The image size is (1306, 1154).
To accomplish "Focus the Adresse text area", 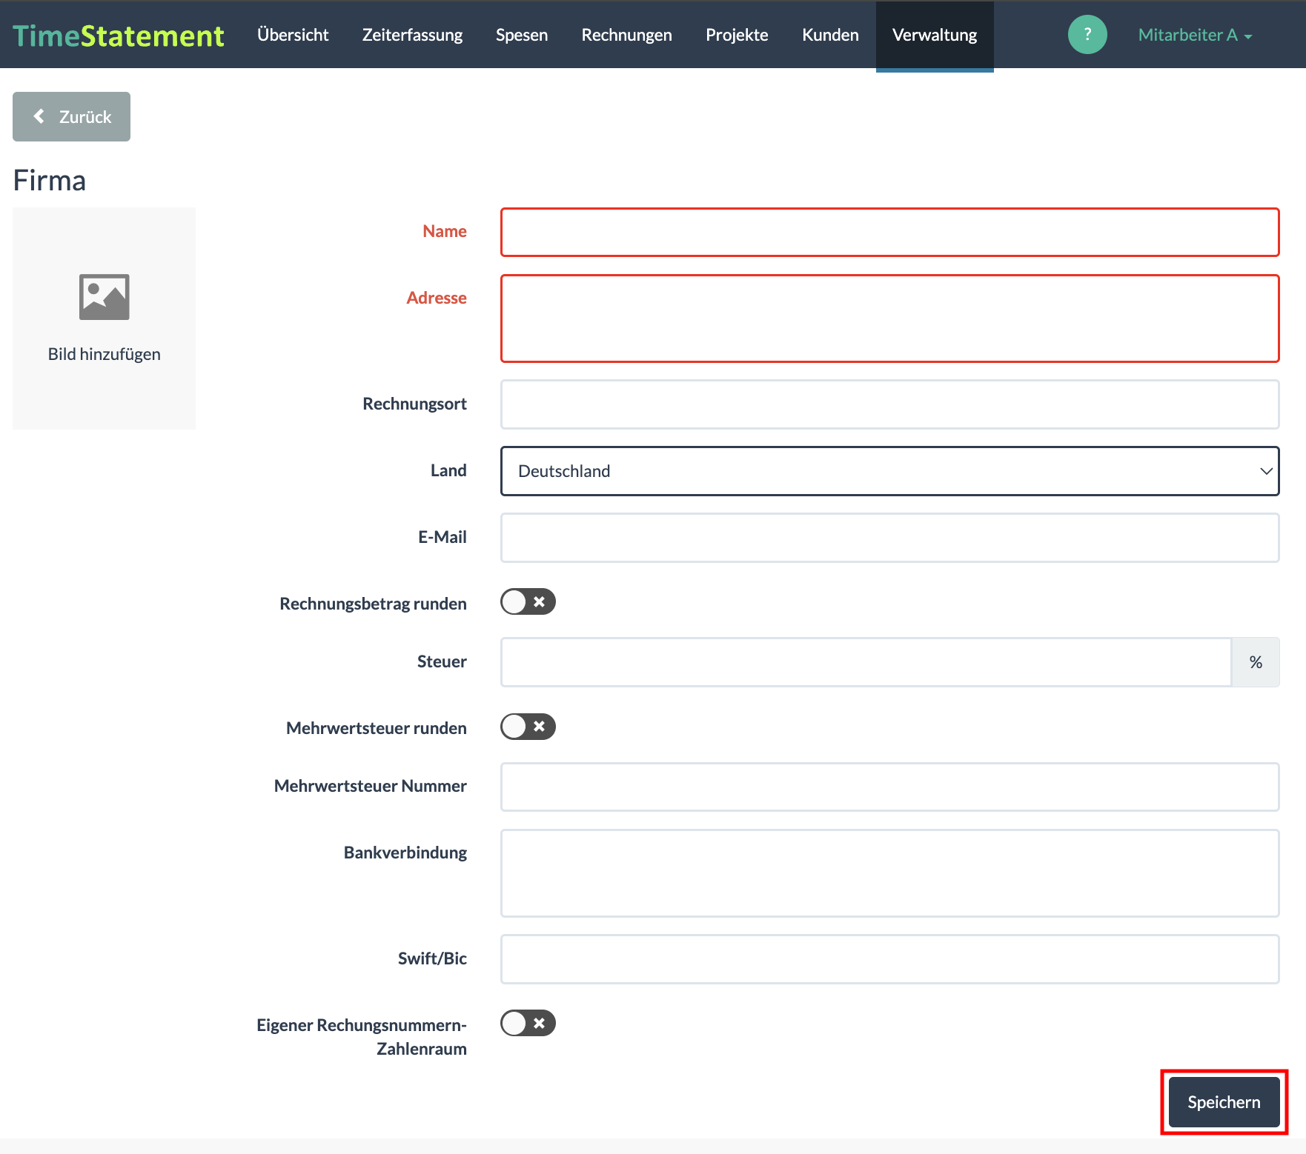I will pos(889,318).
